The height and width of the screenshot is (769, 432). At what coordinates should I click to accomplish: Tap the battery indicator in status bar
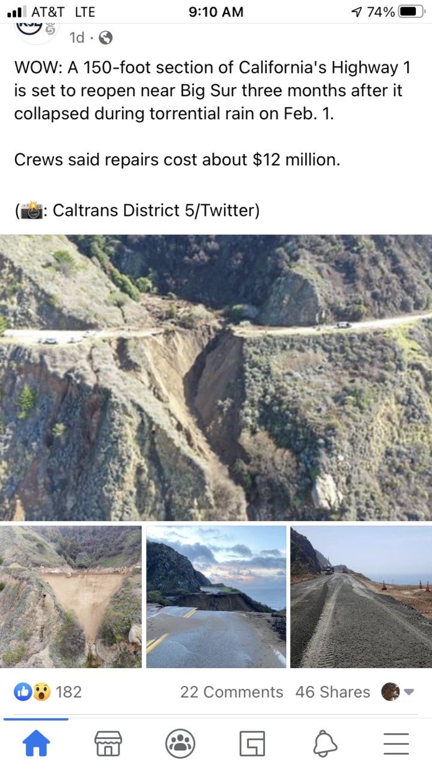412,11
